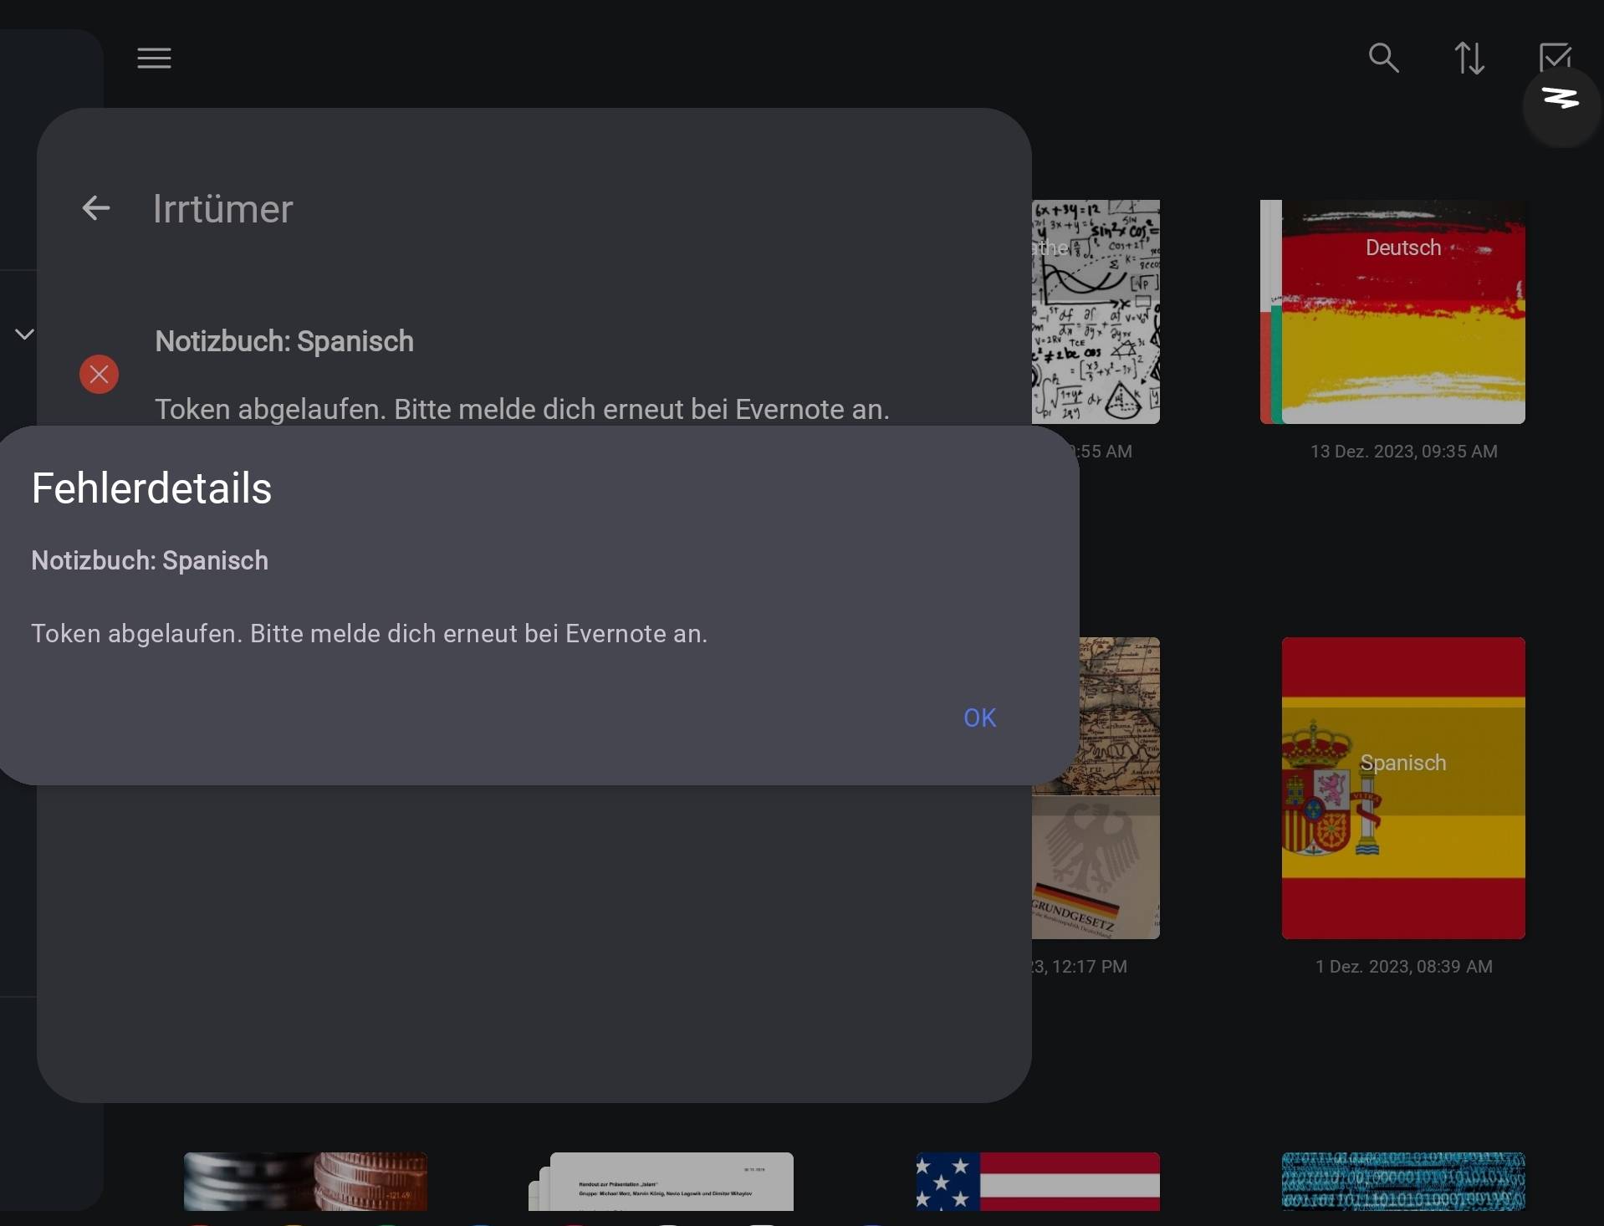Click the search magnifier icon
Screen dimensions: 1604x1226
click(x=1383, y=59)
